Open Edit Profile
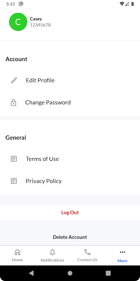Screen dimensions: 140x281 70,80
